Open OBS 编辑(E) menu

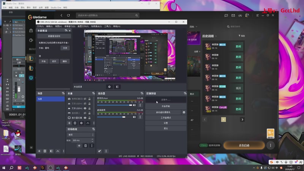[49, 26]
